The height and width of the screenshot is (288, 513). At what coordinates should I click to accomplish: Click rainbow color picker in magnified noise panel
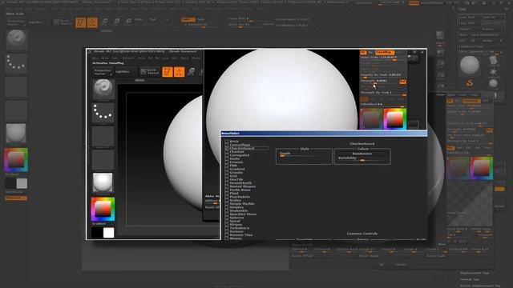pyautogui.click(x=395, y=119)
